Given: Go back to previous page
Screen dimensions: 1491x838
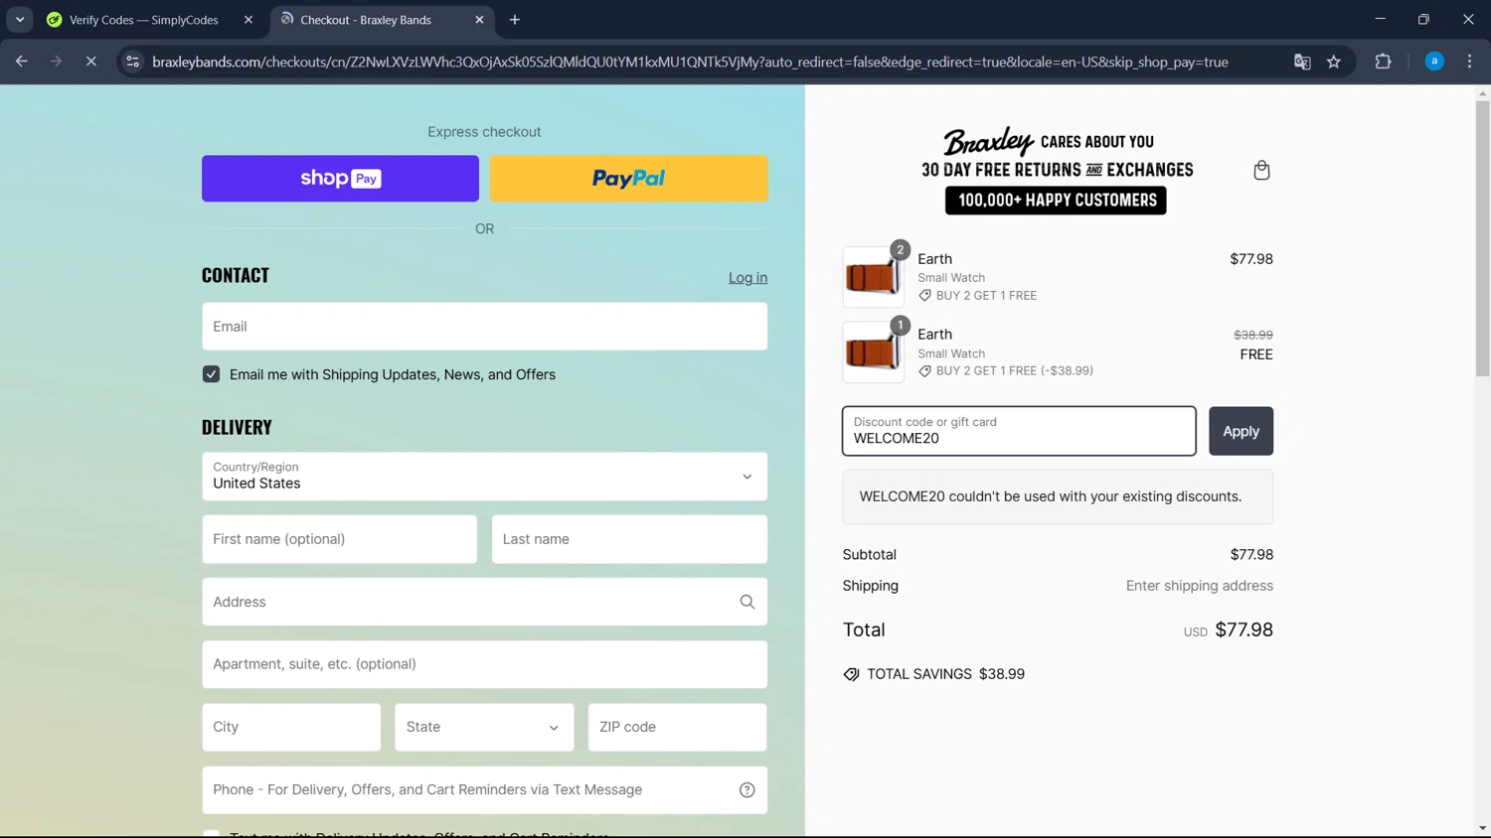Looking at the screenshot, I should [x=22, y=62].
